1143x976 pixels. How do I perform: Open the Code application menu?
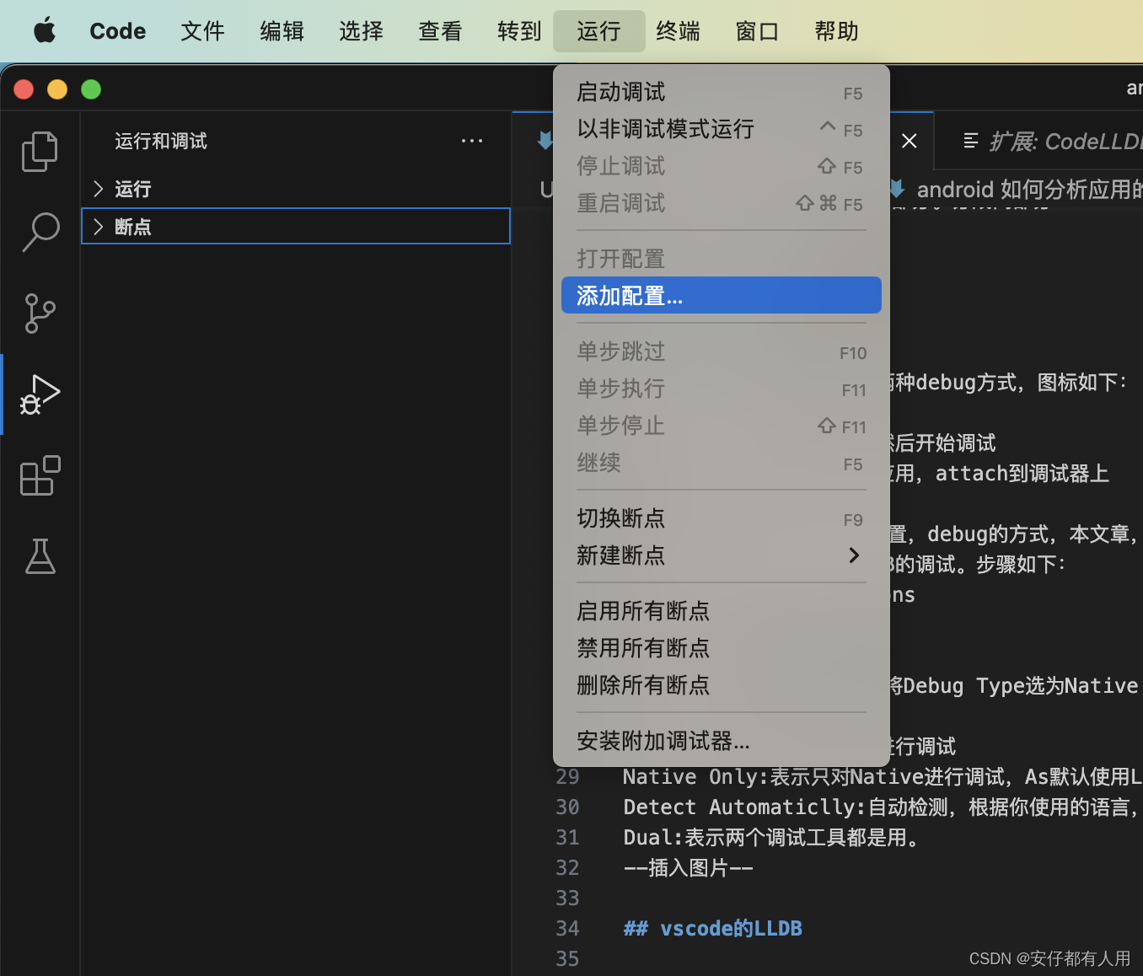point(118,31)
